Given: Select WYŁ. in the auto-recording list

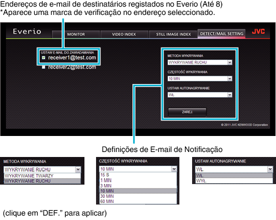Looking at the screenshot, I should point(234,181).
